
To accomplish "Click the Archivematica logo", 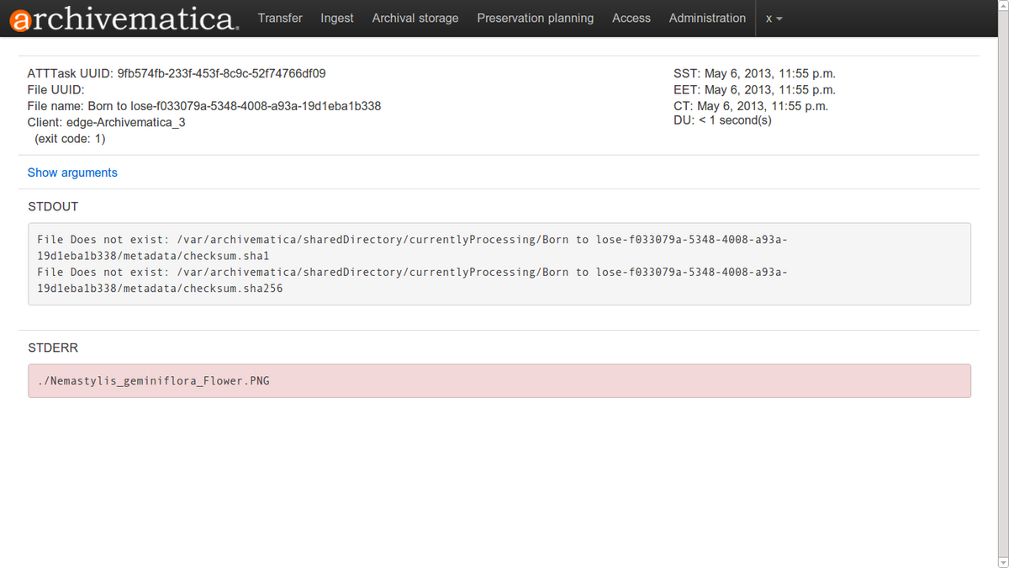I will [122, 18].
